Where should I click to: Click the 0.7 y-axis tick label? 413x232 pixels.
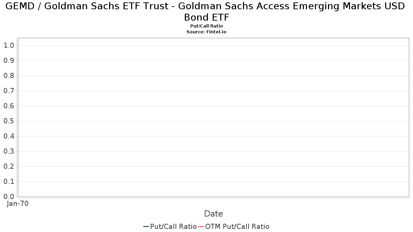coord(9,91)
